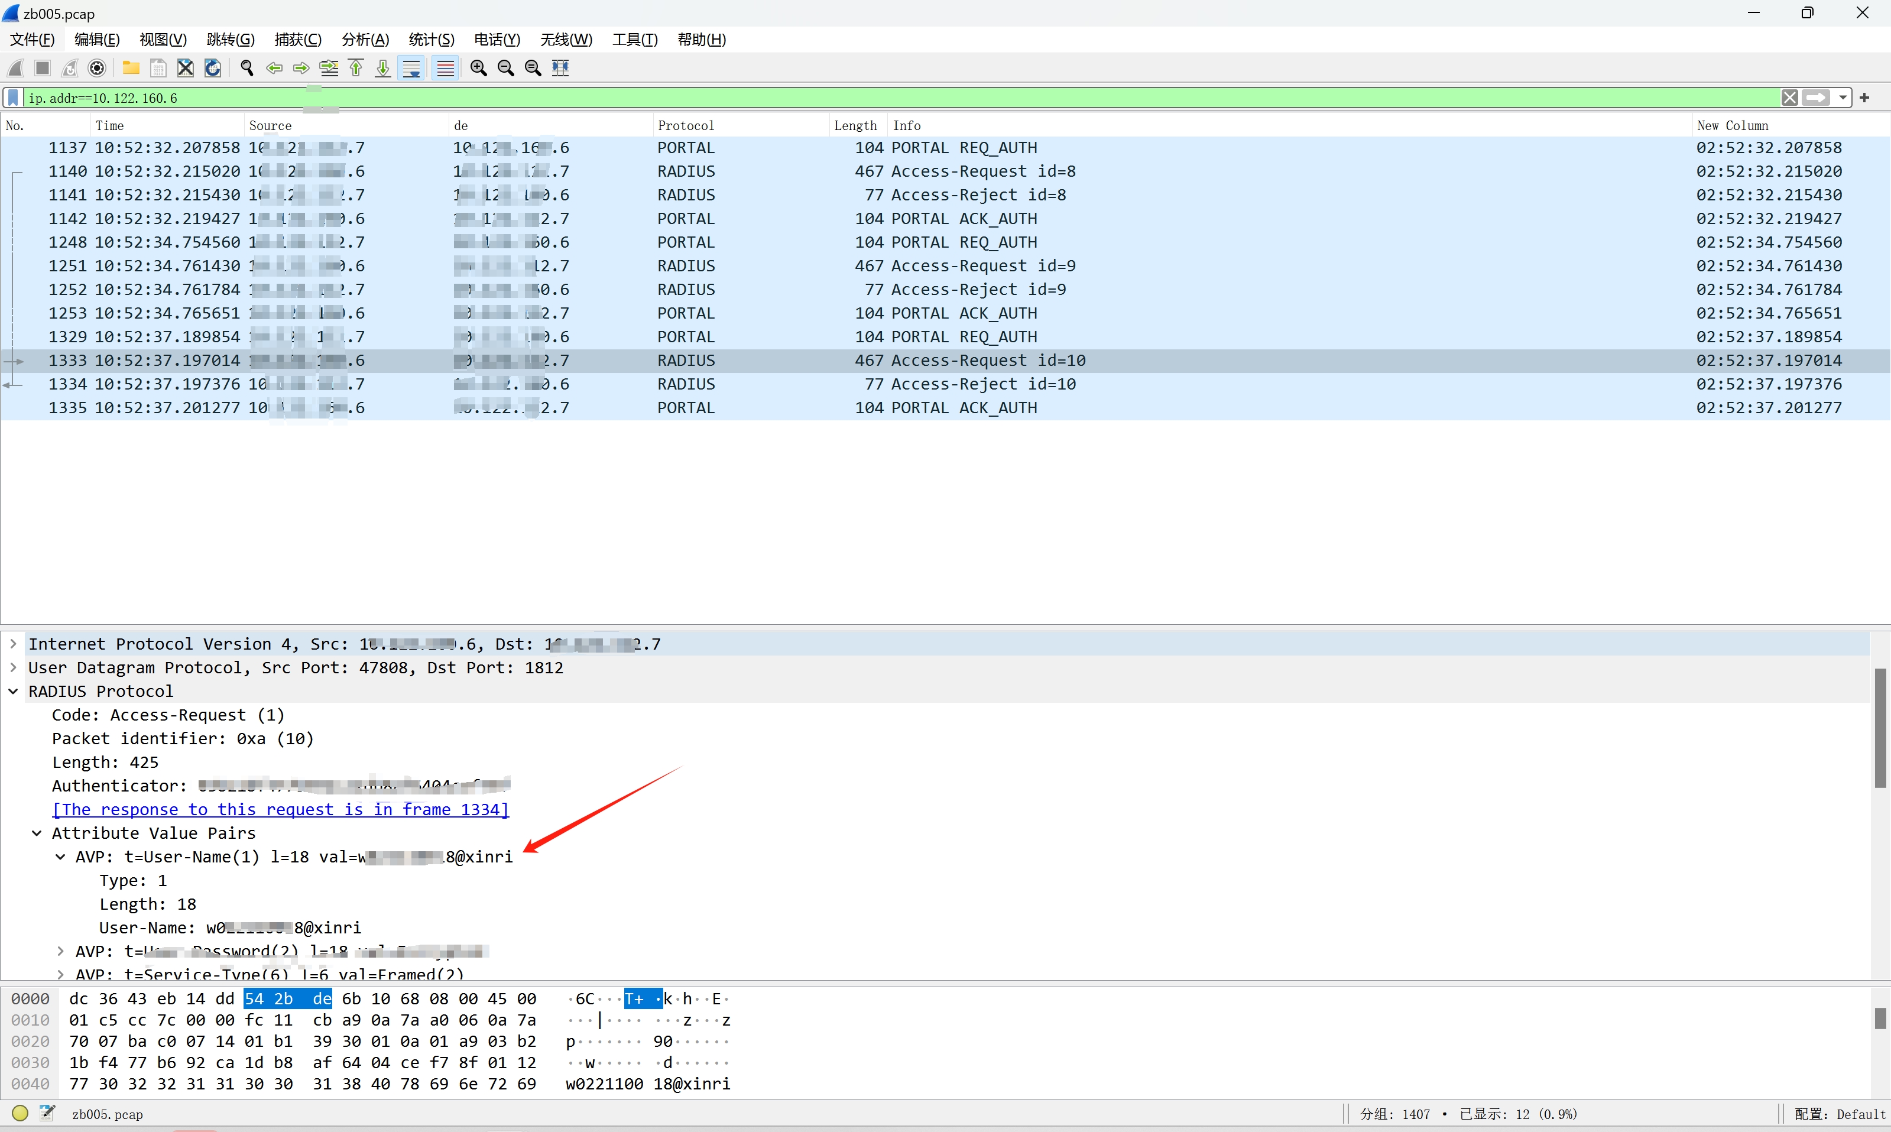Open the 统计(S) menu
Viewport: 1891px width, 1132px height.
click(x=431, y=40)
